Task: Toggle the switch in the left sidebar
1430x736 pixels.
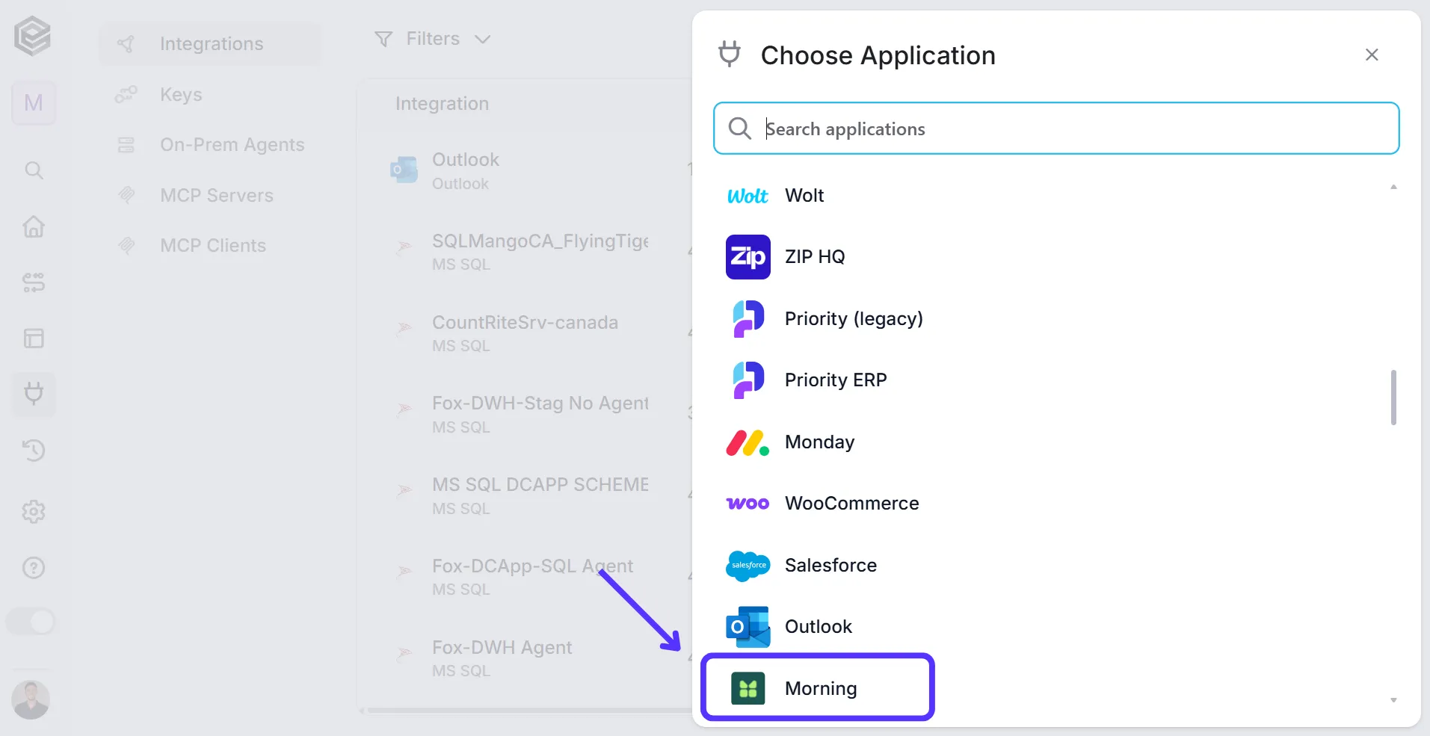Action: (31, 622)
